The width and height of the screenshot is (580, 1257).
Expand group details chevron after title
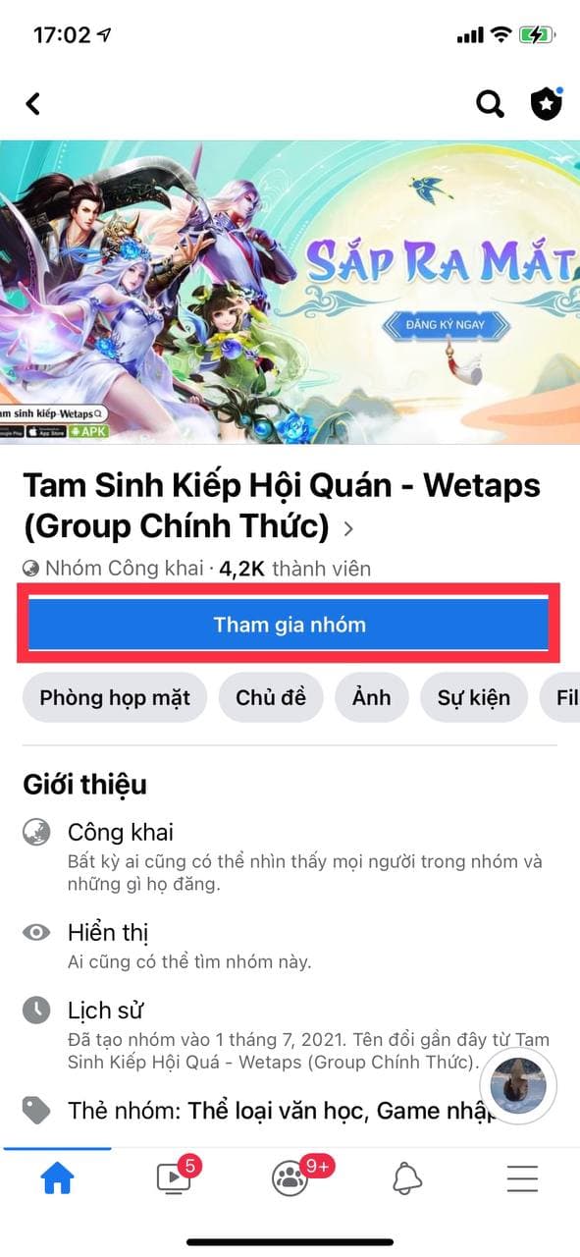(347, 529)
